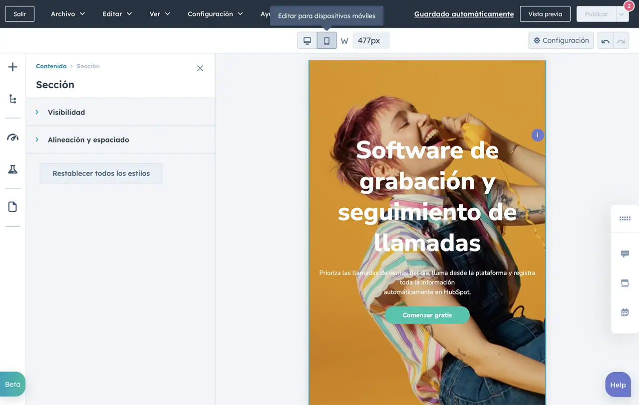The image size is (639, 405).
Task: Open the Publicar dropdown arrow
Action: (622, 14)
